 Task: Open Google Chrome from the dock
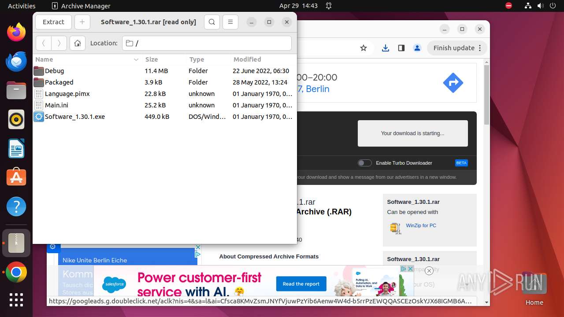16,273
